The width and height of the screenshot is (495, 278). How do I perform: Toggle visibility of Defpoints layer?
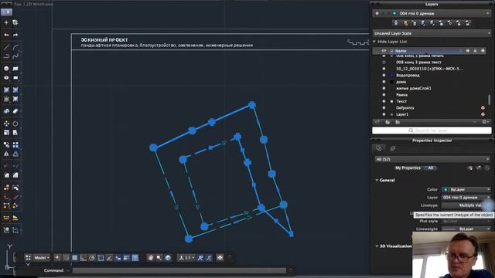pos(384,108)
